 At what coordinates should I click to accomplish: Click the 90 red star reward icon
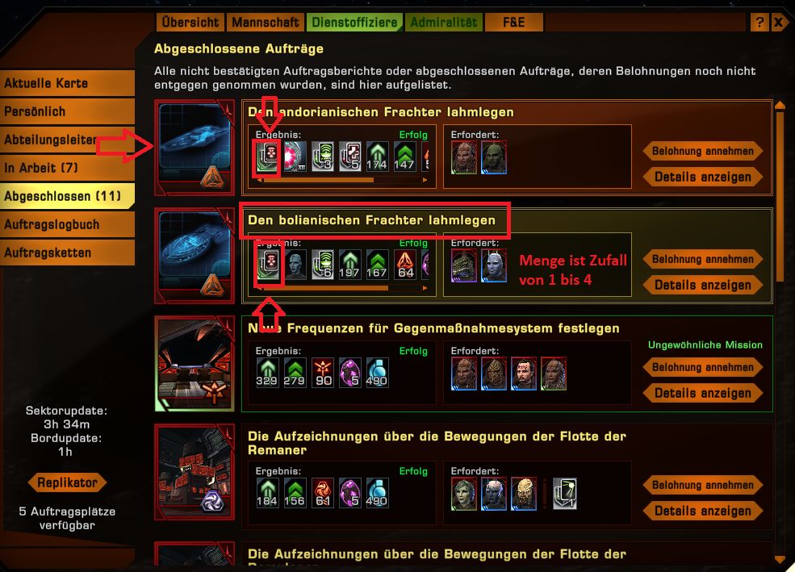pyautogui.click(x=323, y=373)
